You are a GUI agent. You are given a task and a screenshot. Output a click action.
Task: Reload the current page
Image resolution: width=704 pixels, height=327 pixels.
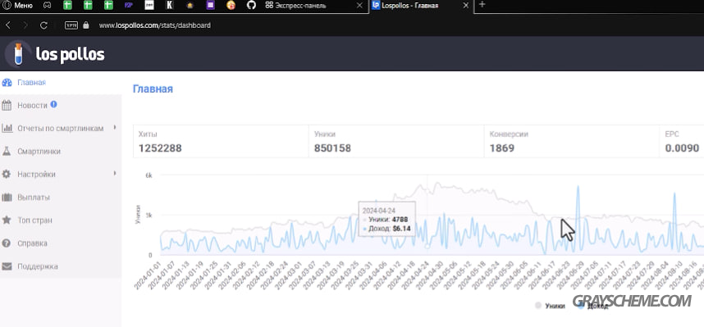(x=43, y=25)
